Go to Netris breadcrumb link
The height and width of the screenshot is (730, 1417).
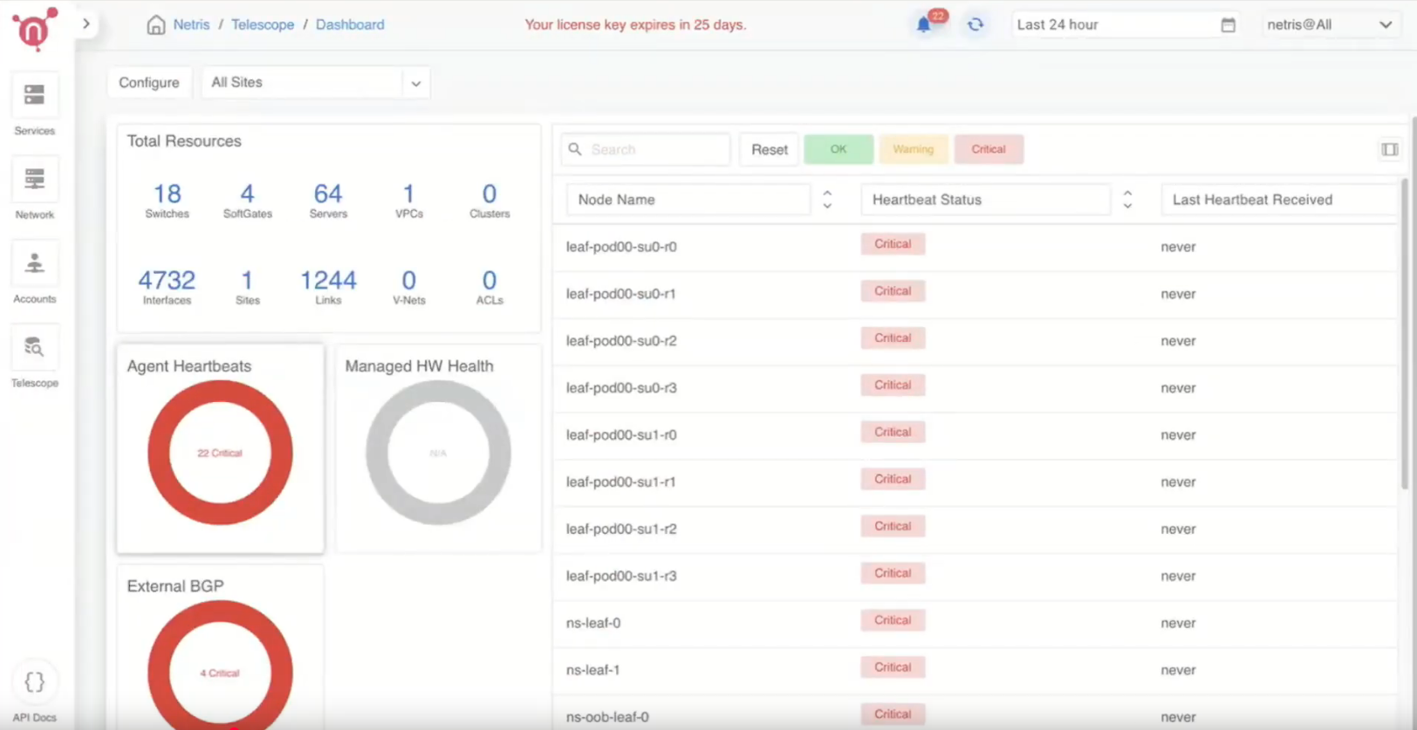(x=191, y=24)
